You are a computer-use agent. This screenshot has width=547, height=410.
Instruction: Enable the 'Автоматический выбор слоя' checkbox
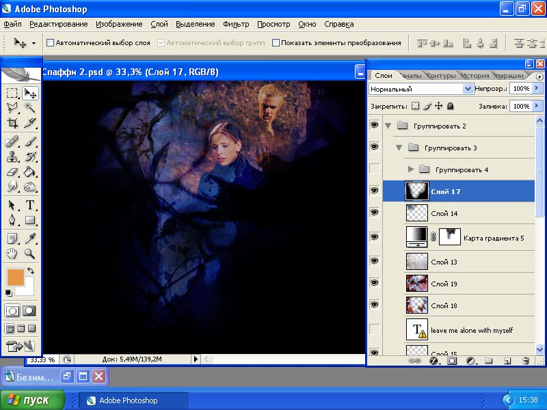click(50, 42)
